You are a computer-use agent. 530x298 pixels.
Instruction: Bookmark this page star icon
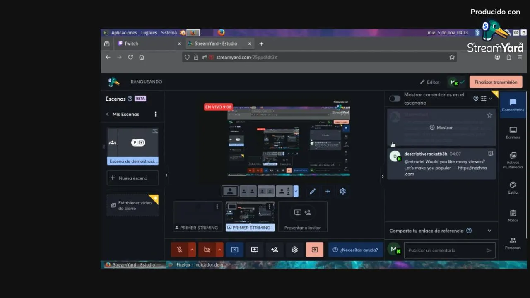tap(452, 57)
